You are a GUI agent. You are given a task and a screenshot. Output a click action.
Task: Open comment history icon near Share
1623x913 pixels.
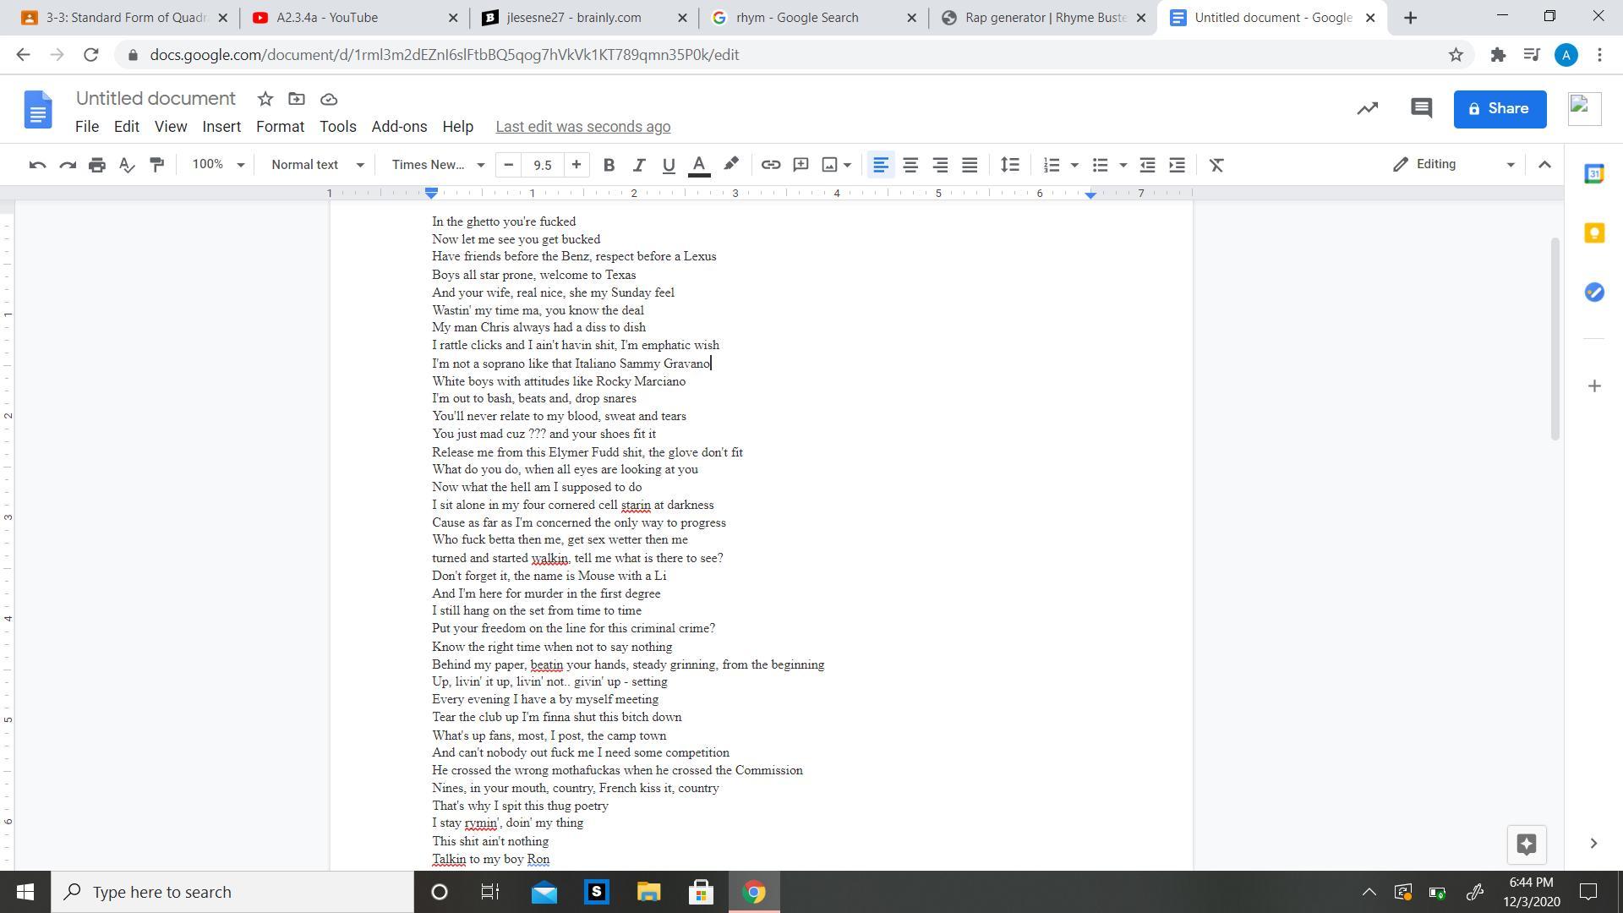(1421, 108)
